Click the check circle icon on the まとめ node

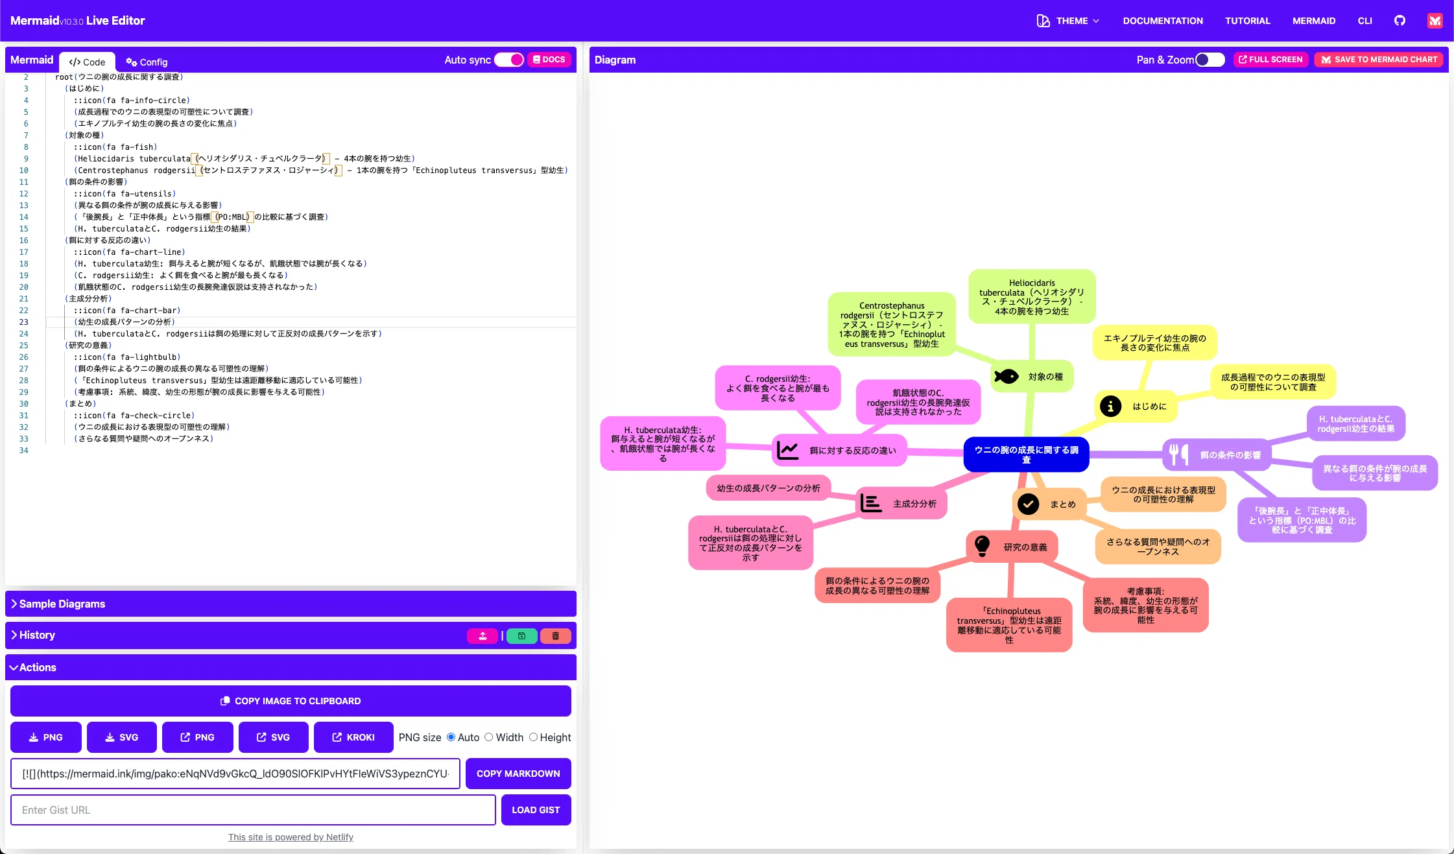pyautogui.click(x=1028, y=504)
